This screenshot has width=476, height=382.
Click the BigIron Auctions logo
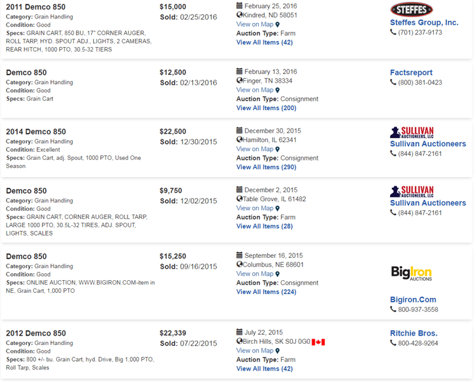(412, 274)
